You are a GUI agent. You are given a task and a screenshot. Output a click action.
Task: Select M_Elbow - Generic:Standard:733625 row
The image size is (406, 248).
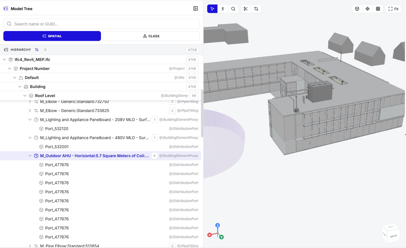(x=100, y=111)
